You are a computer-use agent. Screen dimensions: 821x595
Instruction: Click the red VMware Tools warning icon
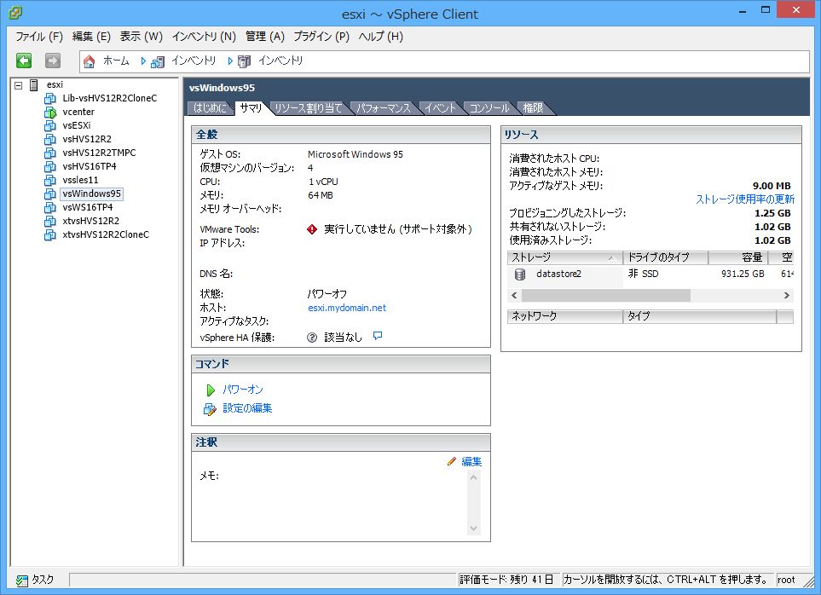(312, 229)
